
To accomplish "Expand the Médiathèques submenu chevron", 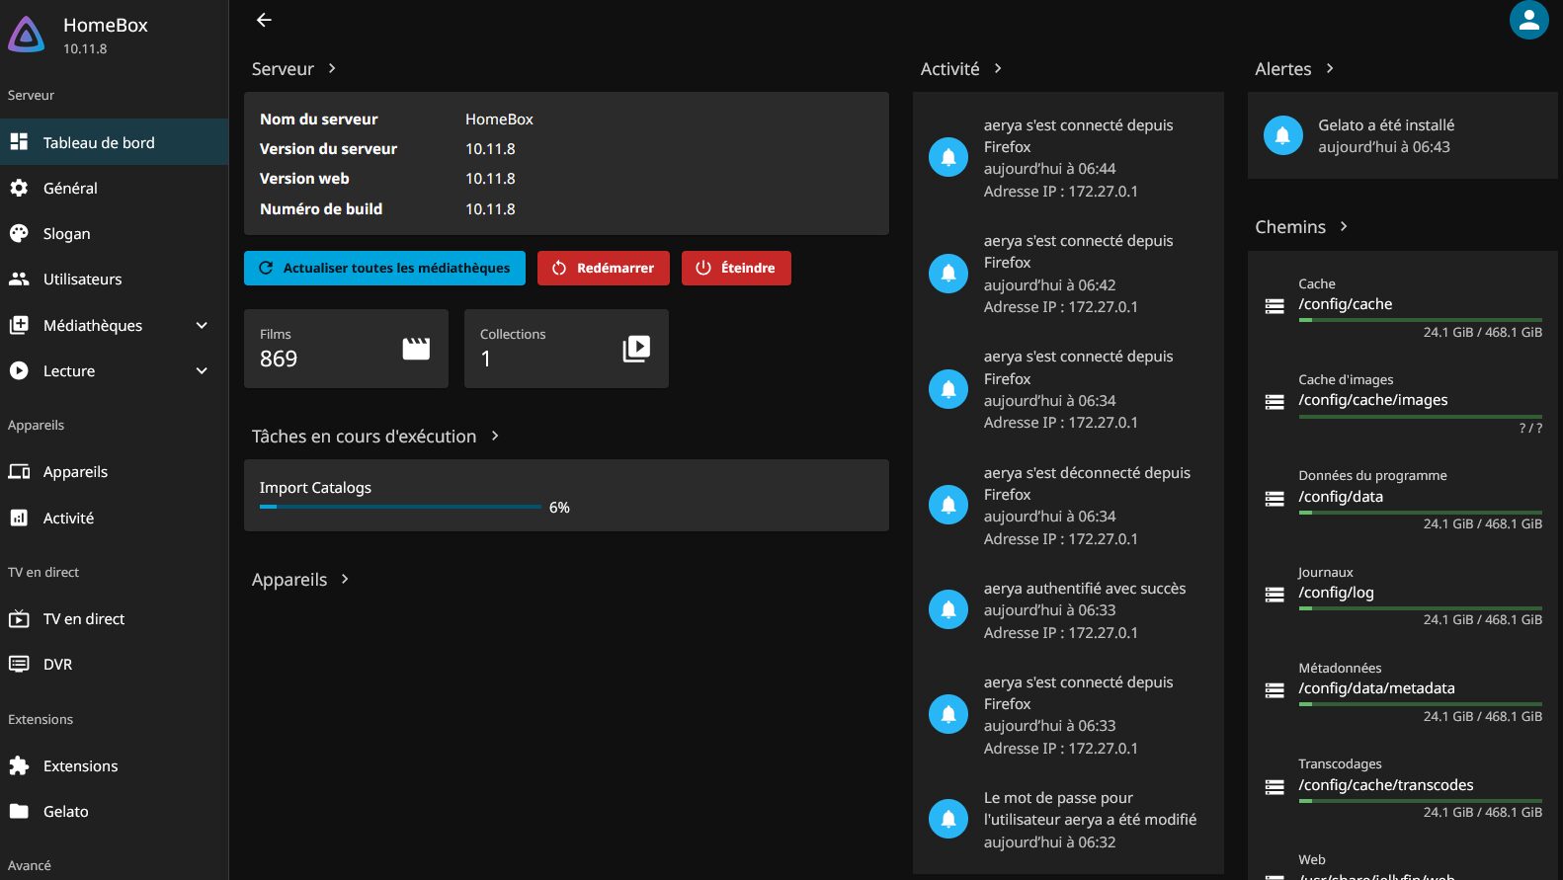I will pyautogui.click(x=202, y=325).
